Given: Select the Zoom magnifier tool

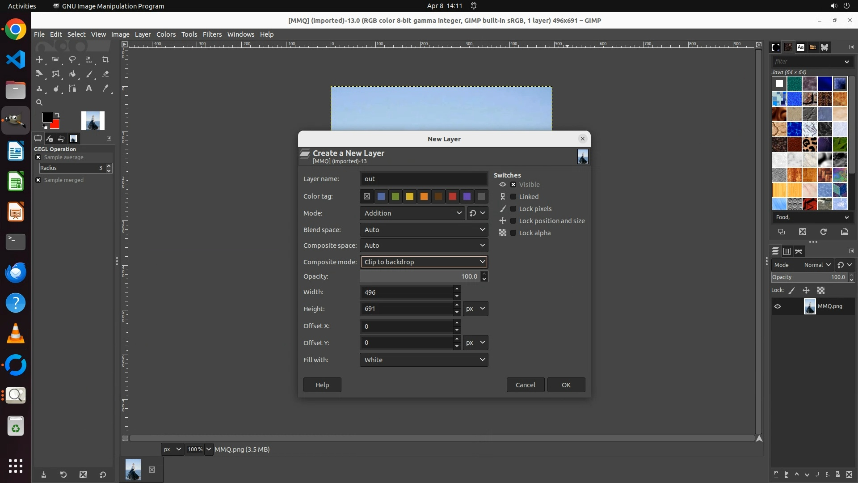Looking at the screenshot, I should pyautogui.click(x=39, y=103).
